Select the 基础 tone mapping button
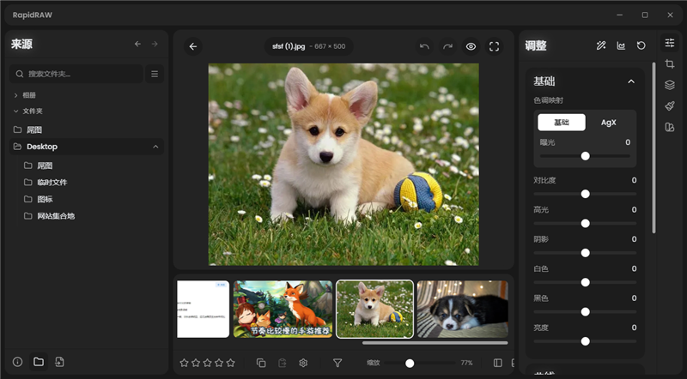Image resolution: width=687 pixels, height=379 pixels. coord(562,123)
